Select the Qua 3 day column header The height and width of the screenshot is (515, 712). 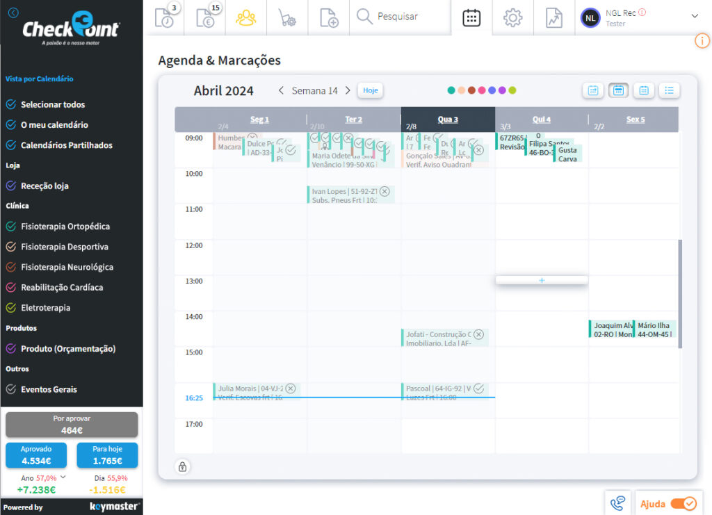click(448, 120)
